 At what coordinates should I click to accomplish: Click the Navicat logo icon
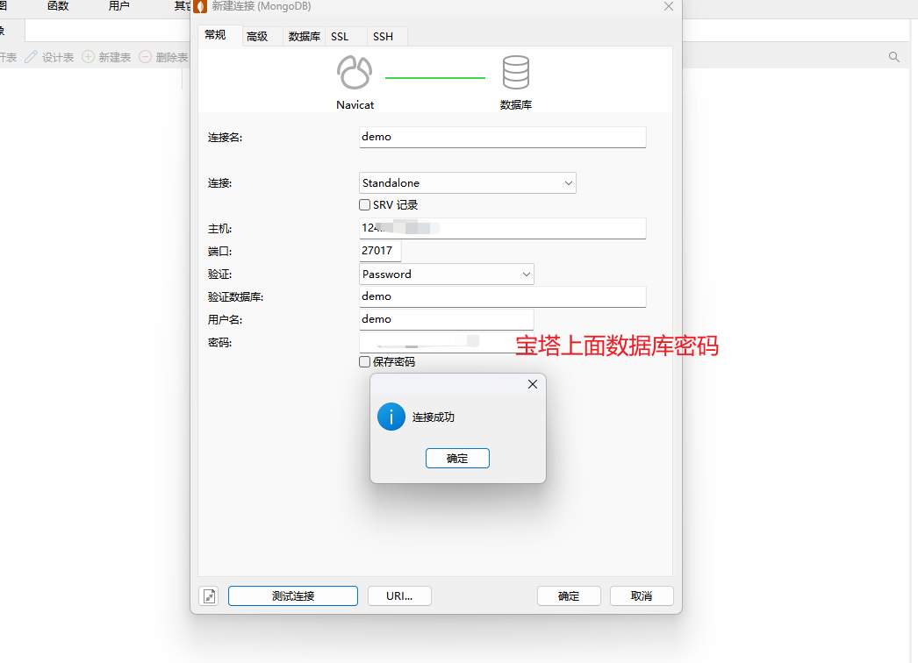coord(355,72)
